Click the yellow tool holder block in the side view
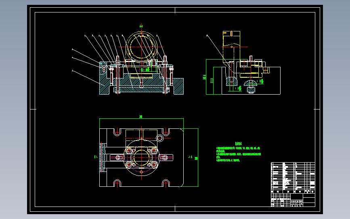 click(231, 50)
